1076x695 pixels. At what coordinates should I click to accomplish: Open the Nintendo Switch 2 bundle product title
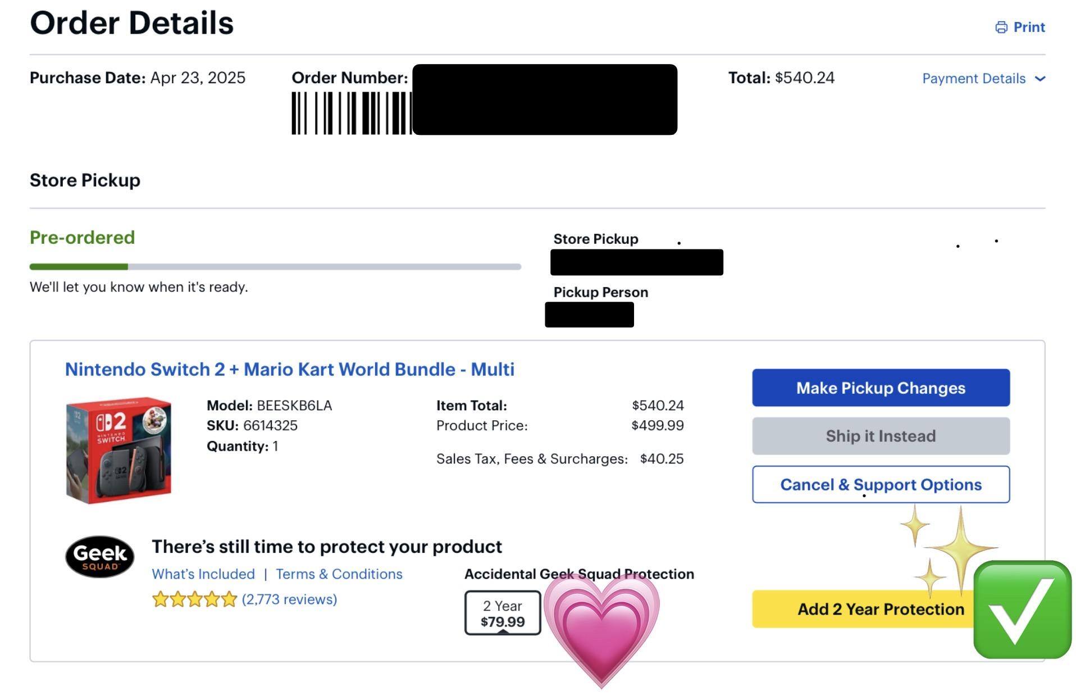[290, 369]
